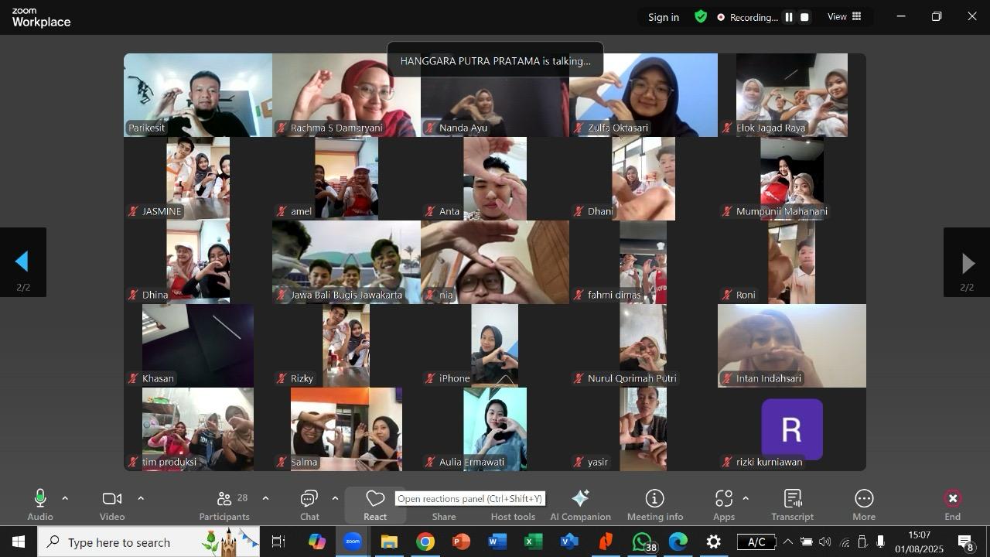Screen dimensions: 990x557
Task: Go to the next gallery page
Action: point(967,263)
